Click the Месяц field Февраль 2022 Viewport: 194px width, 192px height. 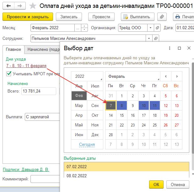coord(53,28)
